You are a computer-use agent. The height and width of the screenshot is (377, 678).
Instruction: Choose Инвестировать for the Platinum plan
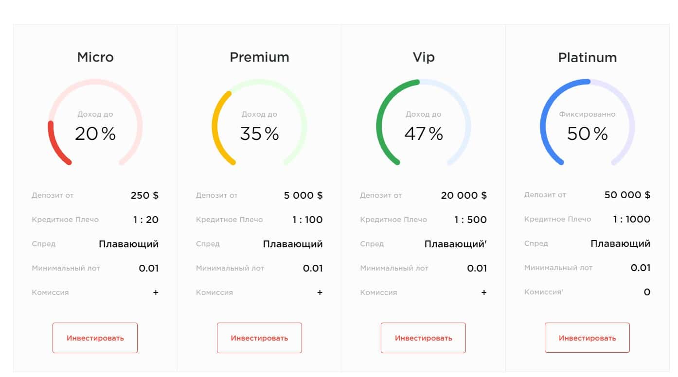pyautogui.click(x=587, y=338)
